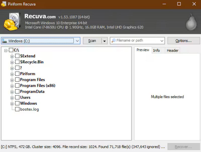Maximize the Piriform Recuva window

point(179,4)
